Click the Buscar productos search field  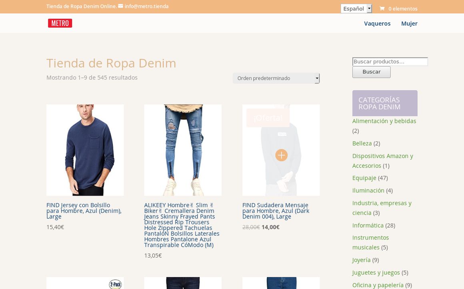(x=390, y=61)
